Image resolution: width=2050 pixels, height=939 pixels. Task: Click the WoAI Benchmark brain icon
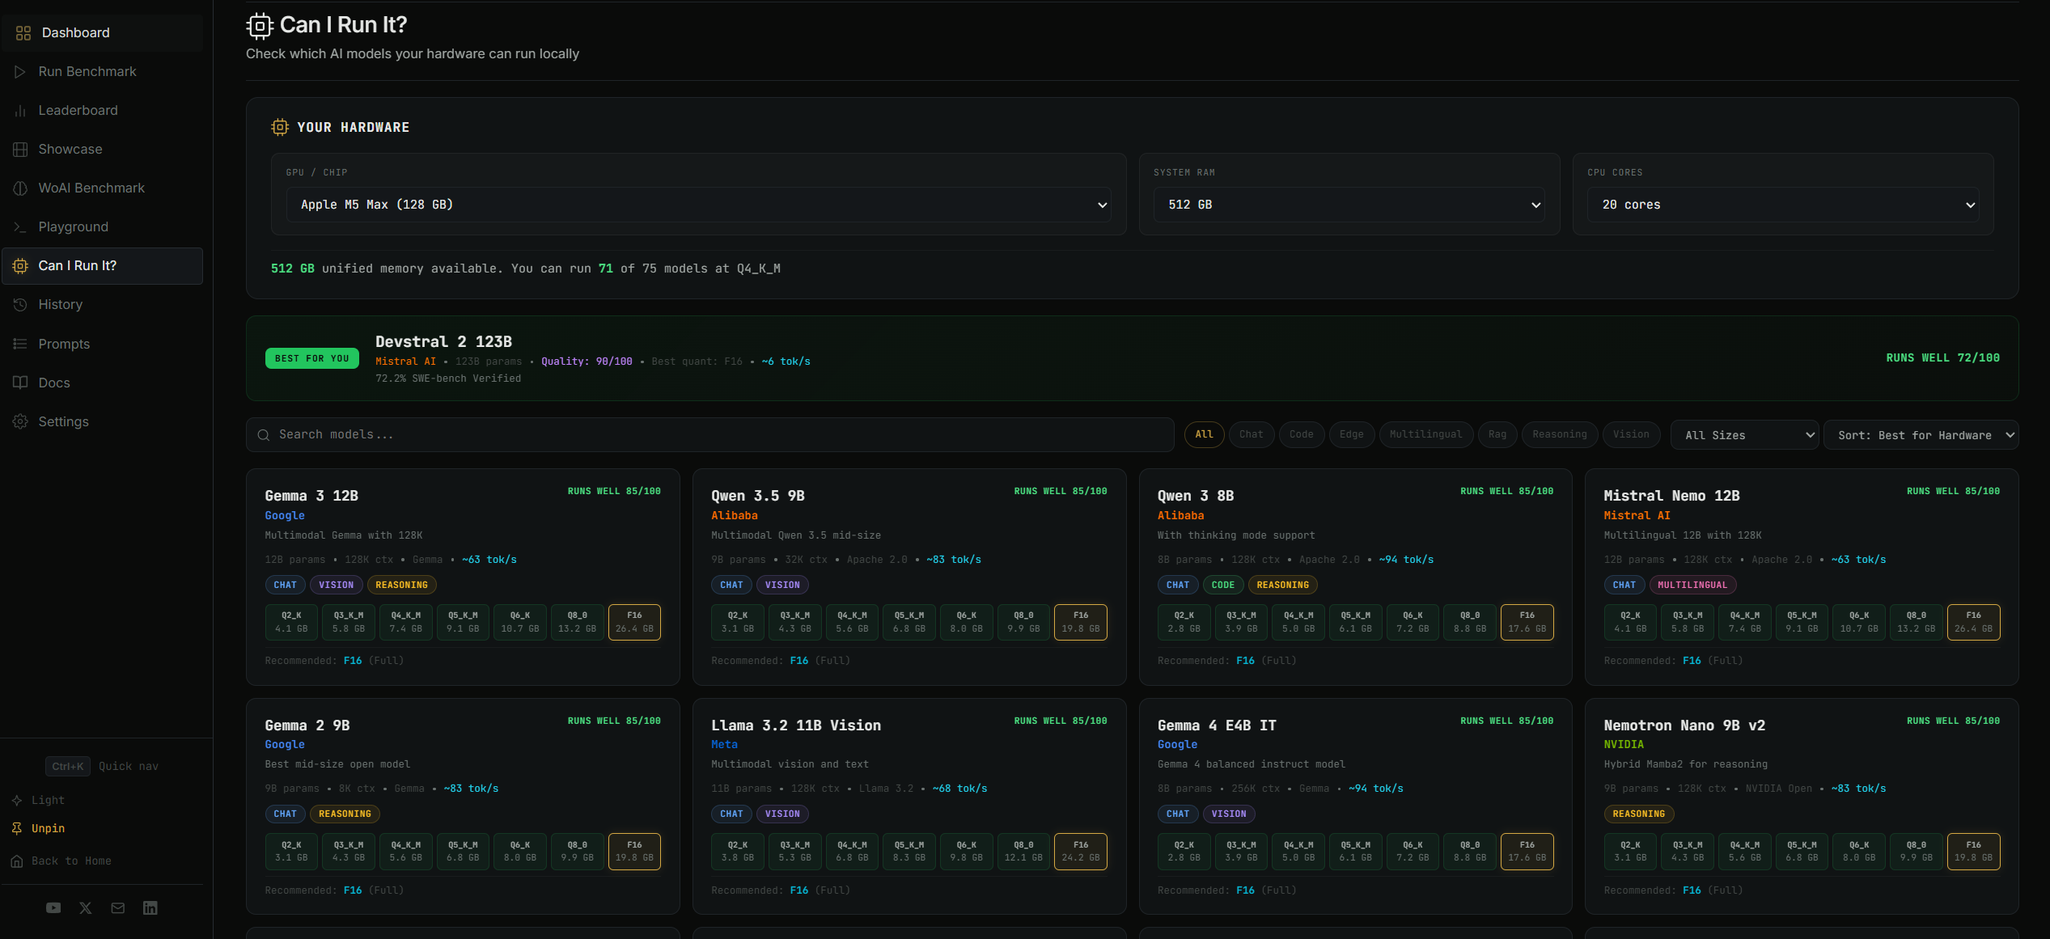[20, 188]
